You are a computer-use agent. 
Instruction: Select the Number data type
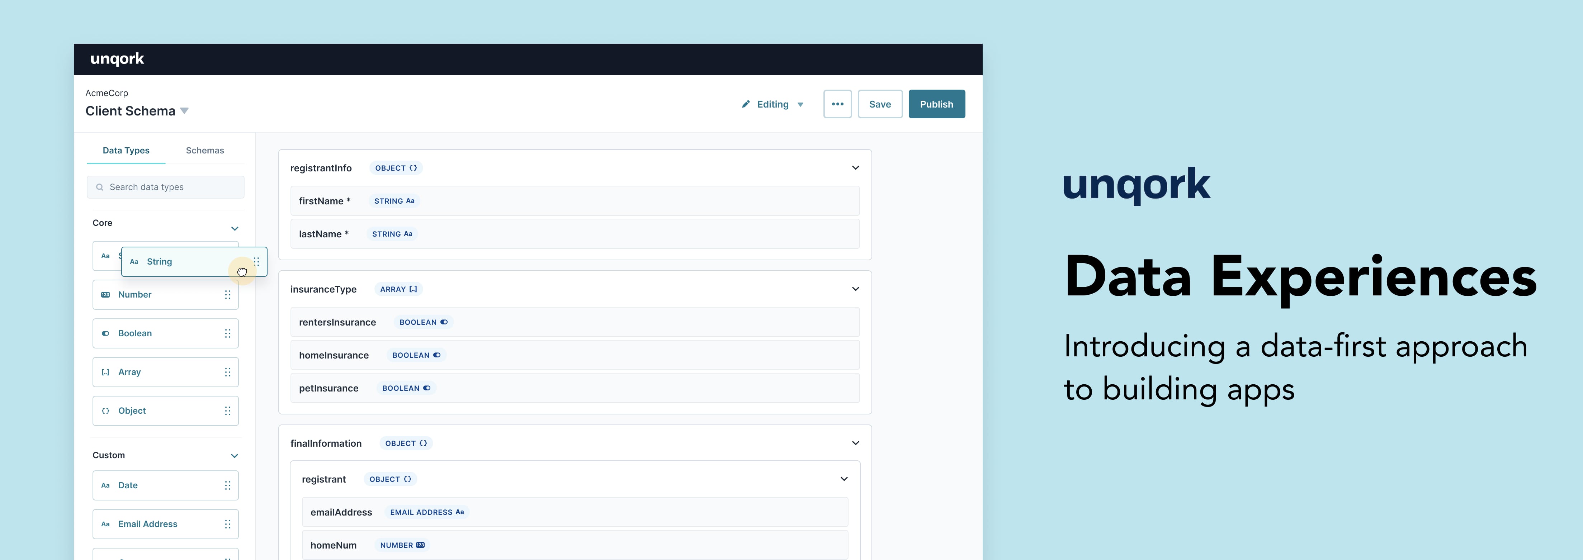[165, 295]
